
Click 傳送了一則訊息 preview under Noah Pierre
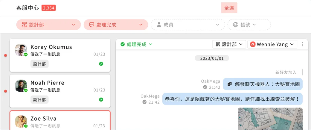point(45,90)
